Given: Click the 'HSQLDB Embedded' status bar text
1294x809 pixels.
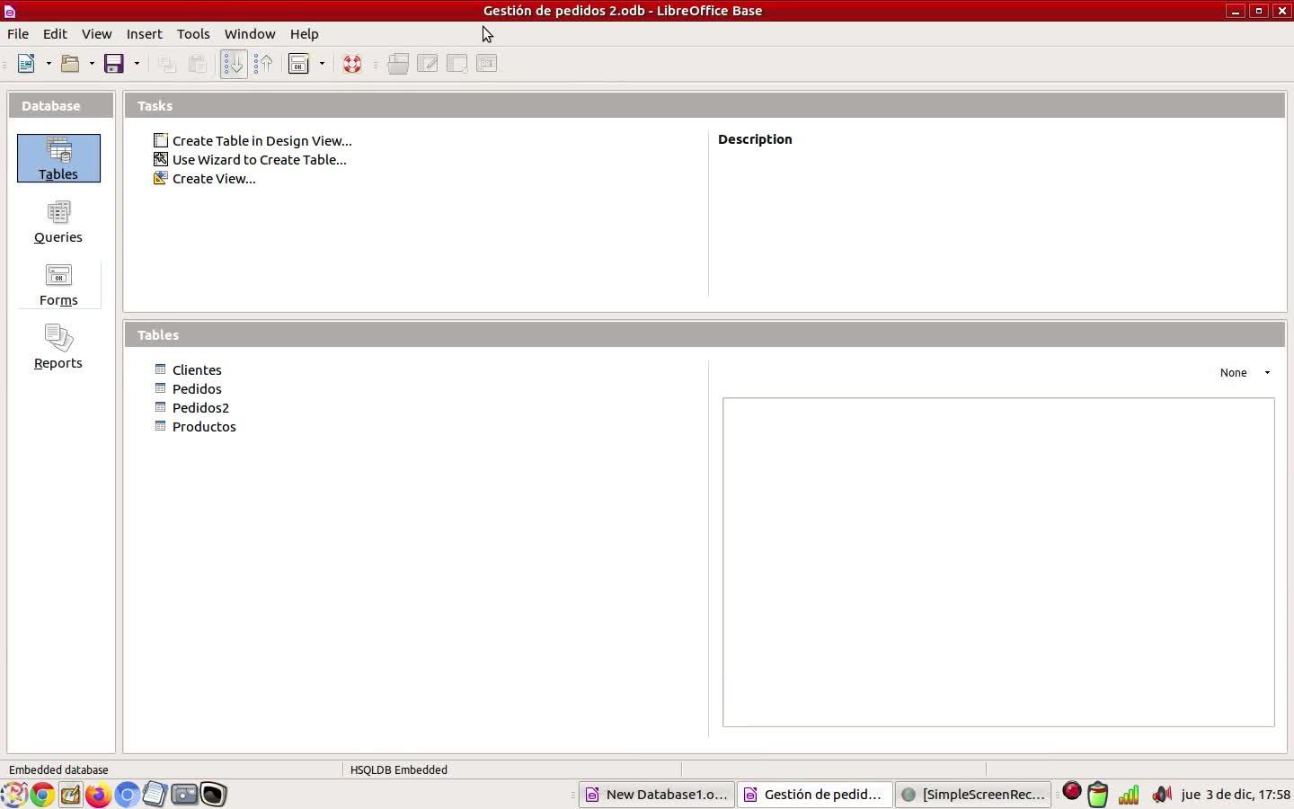Looking at the screenshot, I should [399, 770].
